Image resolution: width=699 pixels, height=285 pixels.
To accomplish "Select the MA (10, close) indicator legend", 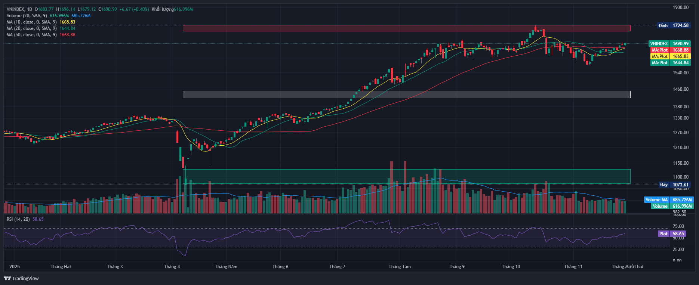I will [x=31, y=22].
